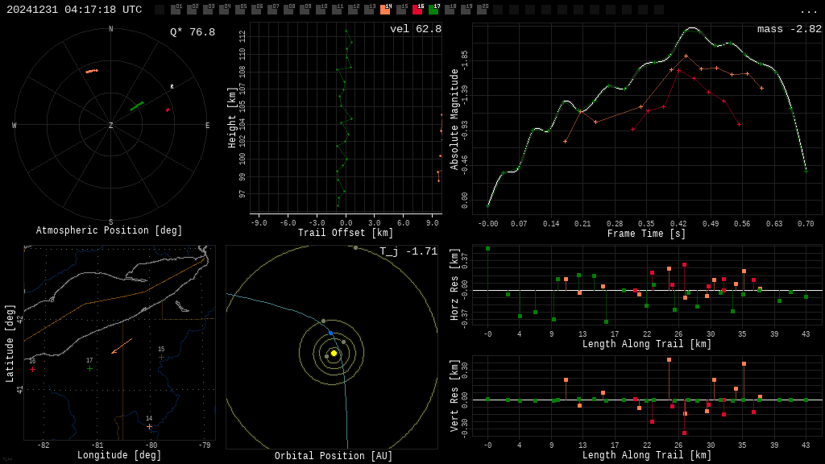Viewport: 825px width, 464px height.
Task: Click the timestamp 20241231 04:17:18 UTC
Action: click(x=74, y=10)
